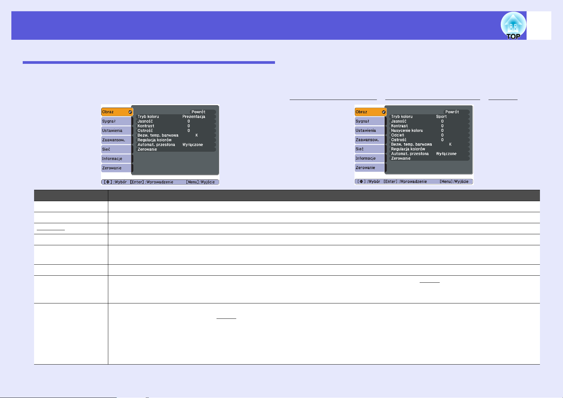Select Kontrast in the Sport menu
563x398 pixels.
[x=430, y=126]
